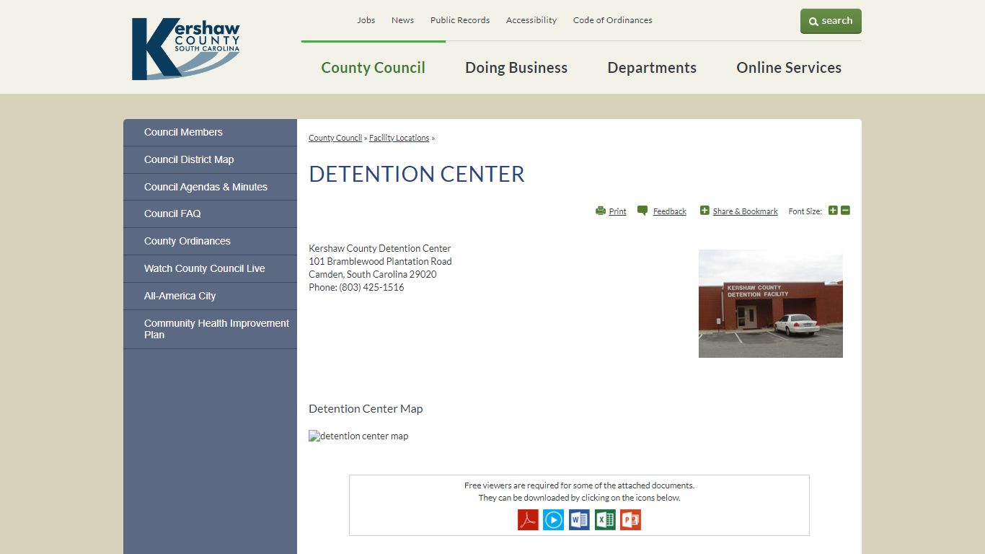The height and width of the screenshot is (554, 985).
Task: Open the Online Services menu
Action: 789,68
